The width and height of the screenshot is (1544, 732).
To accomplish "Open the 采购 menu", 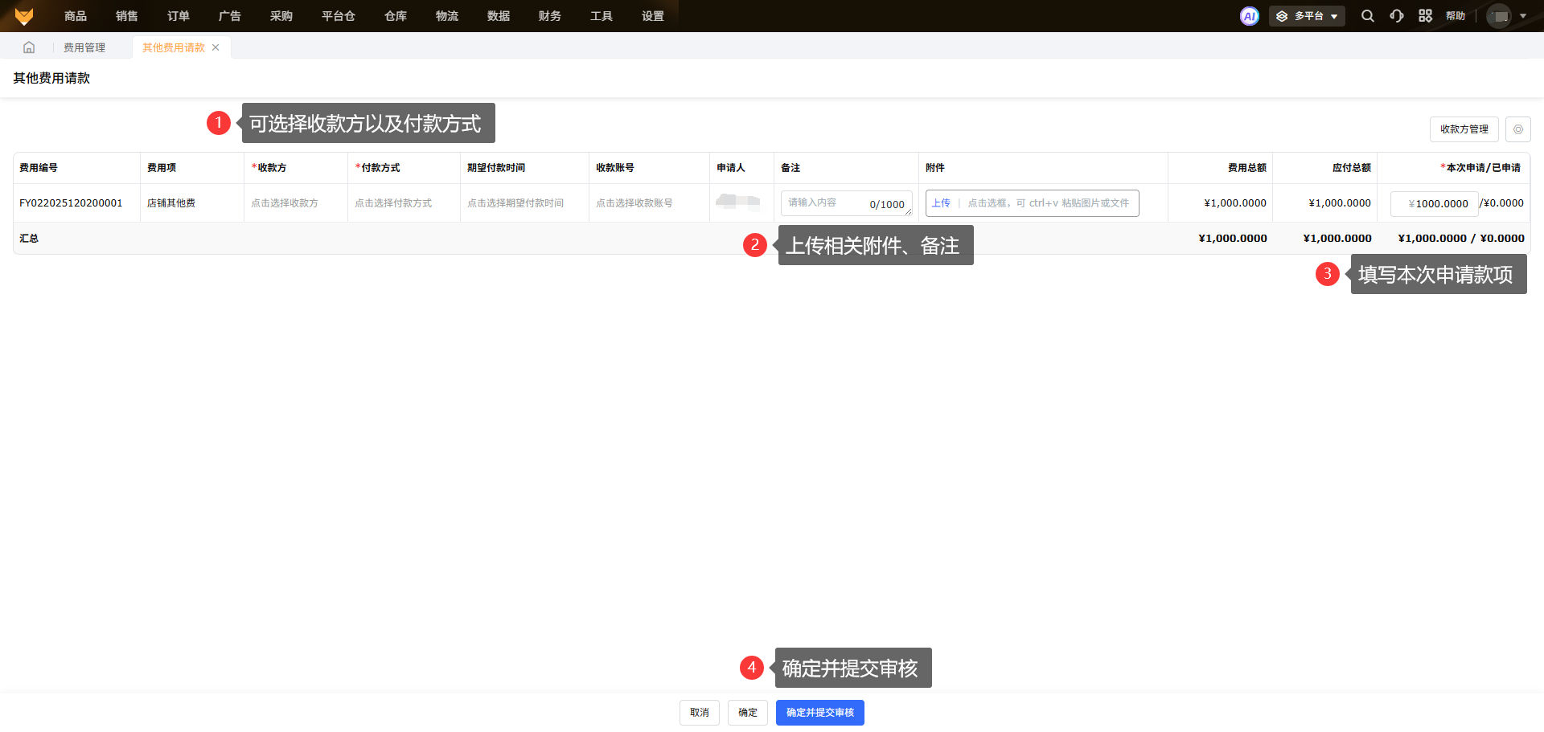I will pyautogui.click(x=281, y=16).
